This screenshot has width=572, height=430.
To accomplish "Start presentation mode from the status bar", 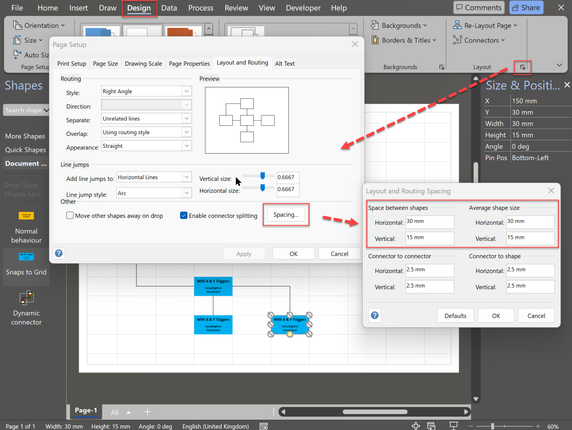I will point(453,426).
